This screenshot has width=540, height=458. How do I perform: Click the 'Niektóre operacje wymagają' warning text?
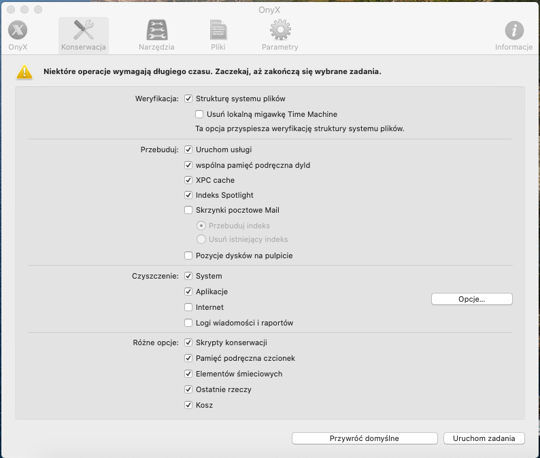[212, 71]
